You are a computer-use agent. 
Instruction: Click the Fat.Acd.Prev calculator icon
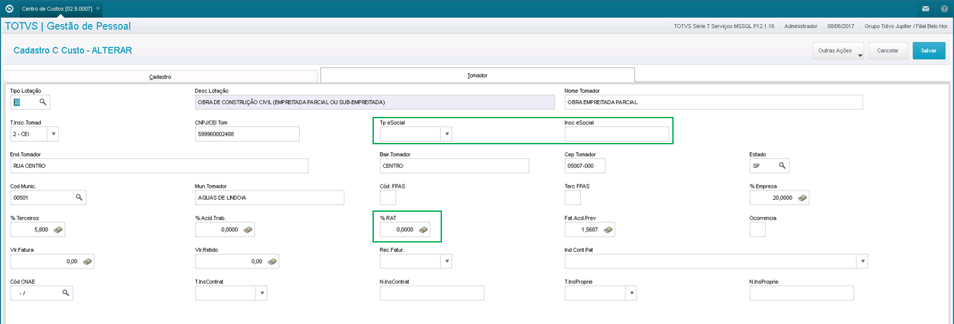[x=608, y=230]
